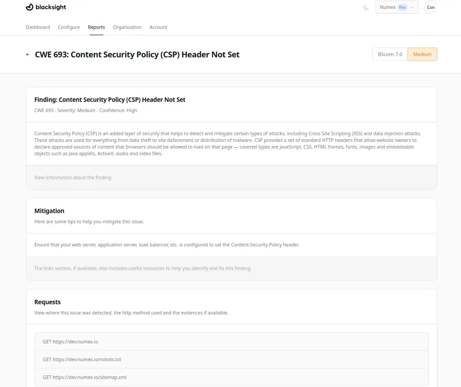
Task: Click the Finding section heading
Action: [x=110, y=100]
